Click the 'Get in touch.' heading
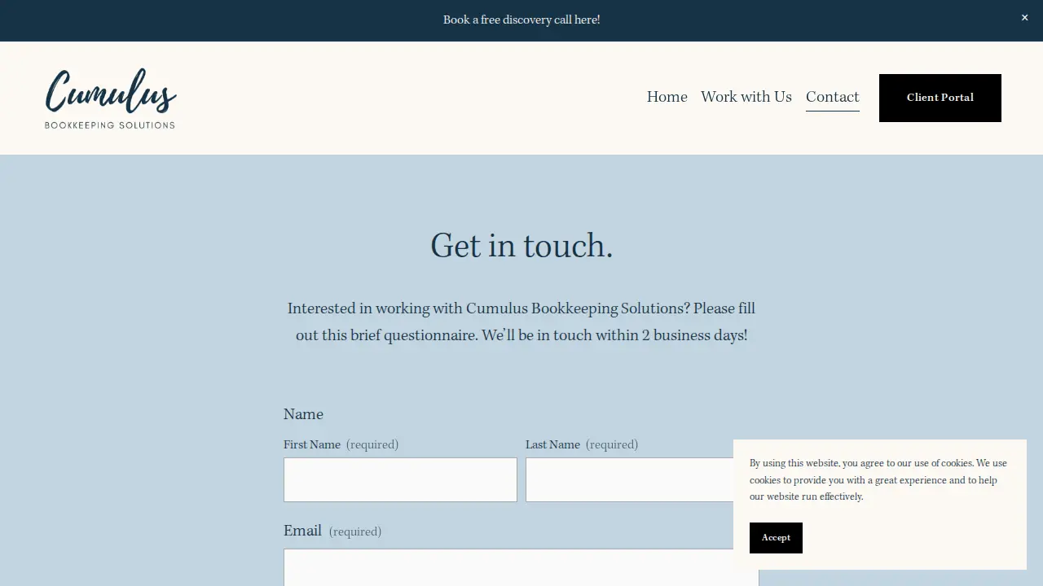The width and height of the screenshot is (1043, 586). pos(521,246)
